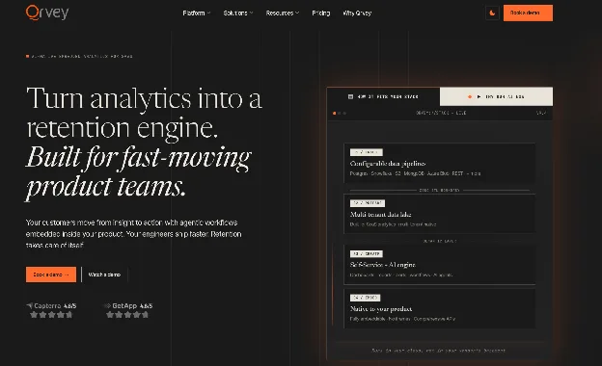Open the Why Qrvey page
This screenshot has height=366, width=602.
pyautogui.click(x=357, y=13)
